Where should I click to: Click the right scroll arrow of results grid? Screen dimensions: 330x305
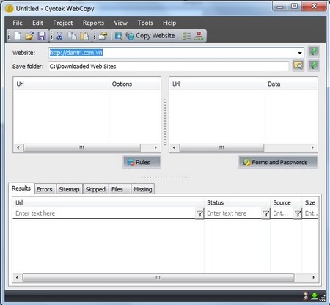(x=314, y=277)
